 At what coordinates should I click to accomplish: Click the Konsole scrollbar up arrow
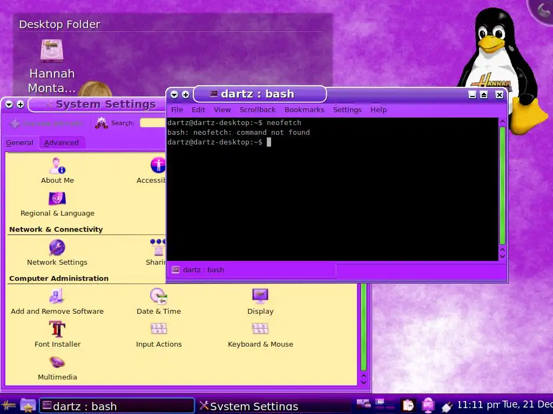(x=503, y=122)
